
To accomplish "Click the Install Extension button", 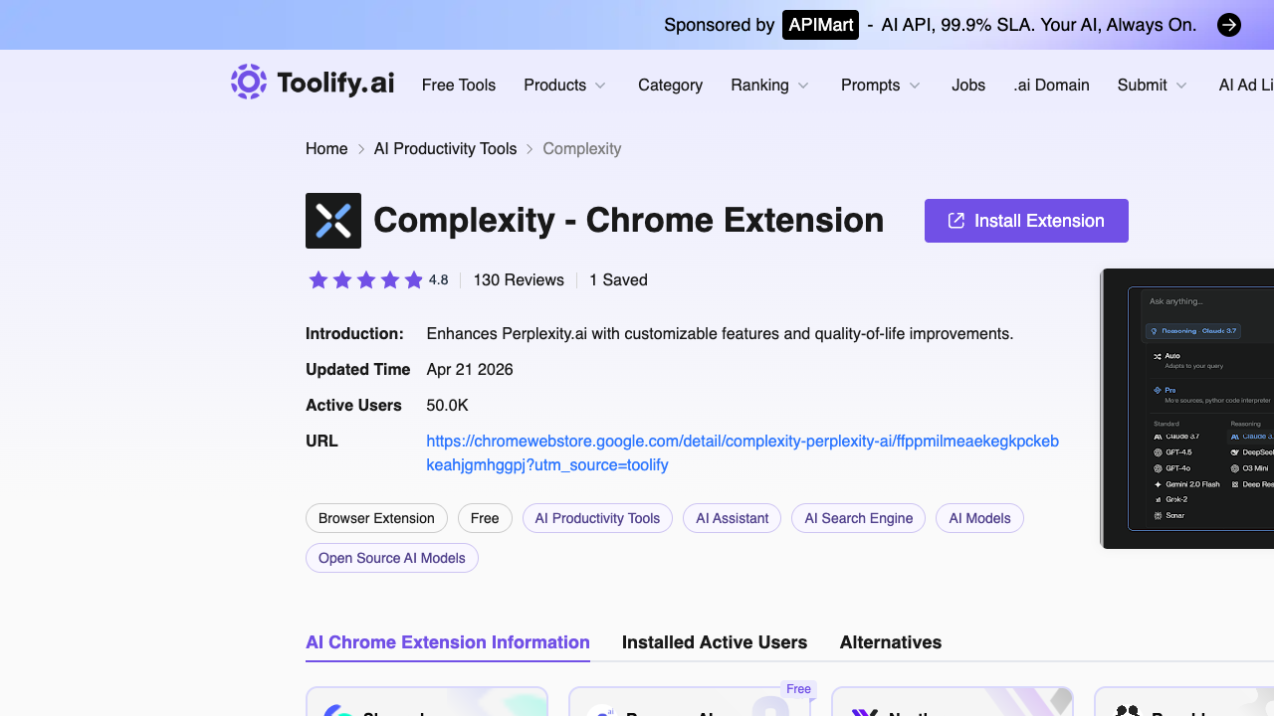I will (1026, 221).
